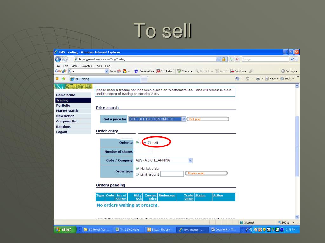Image resolution: width=325 pixels, height=243 pixels.
Task: Open the Edit menu
Action: [65, 66]
